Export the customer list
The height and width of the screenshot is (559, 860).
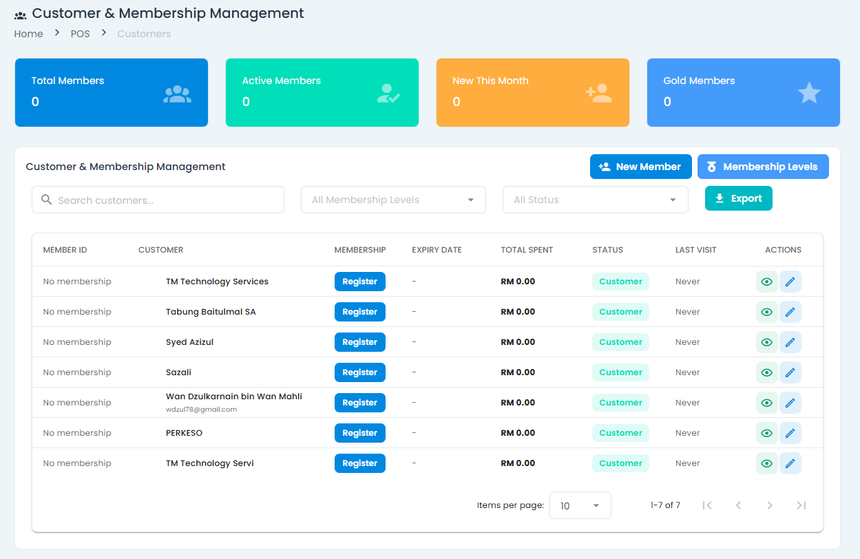[x=739, y=198]
